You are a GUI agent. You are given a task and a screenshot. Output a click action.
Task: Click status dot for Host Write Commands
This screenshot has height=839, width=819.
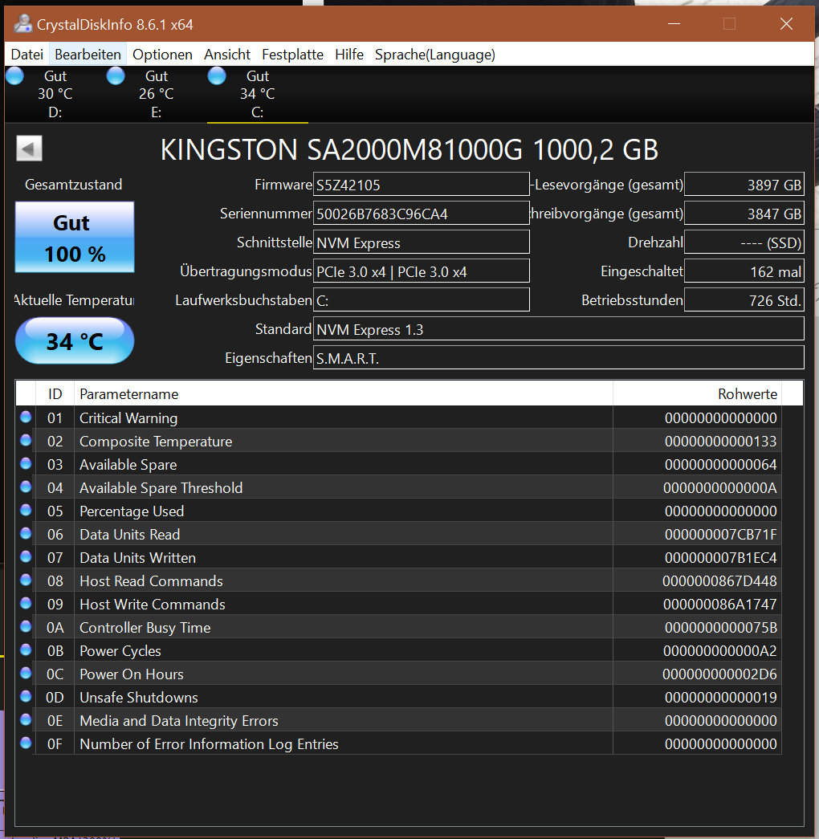click(26, 603)
